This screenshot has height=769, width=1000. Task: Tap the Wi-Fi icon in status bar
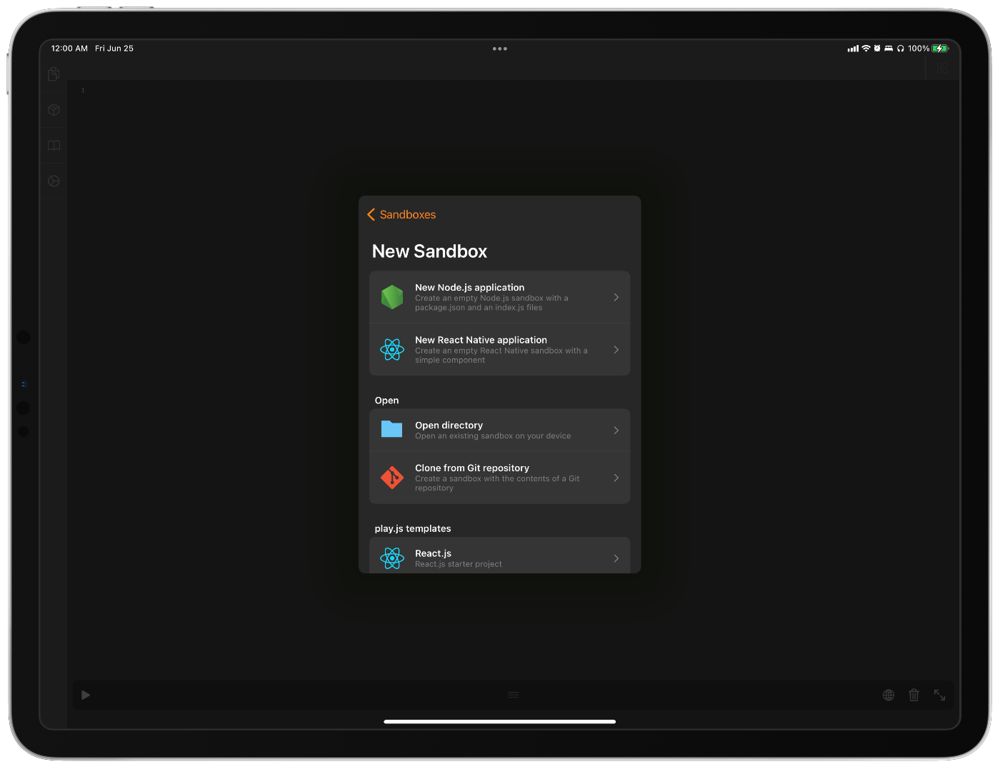(x=866, y=49)
